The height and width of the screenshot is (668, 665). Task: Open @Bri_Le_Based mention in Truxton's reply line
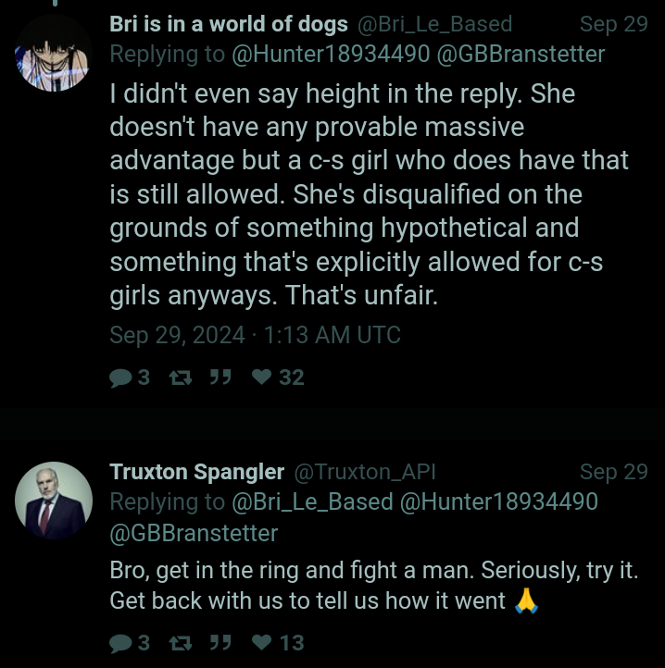[x=312, y=501]
